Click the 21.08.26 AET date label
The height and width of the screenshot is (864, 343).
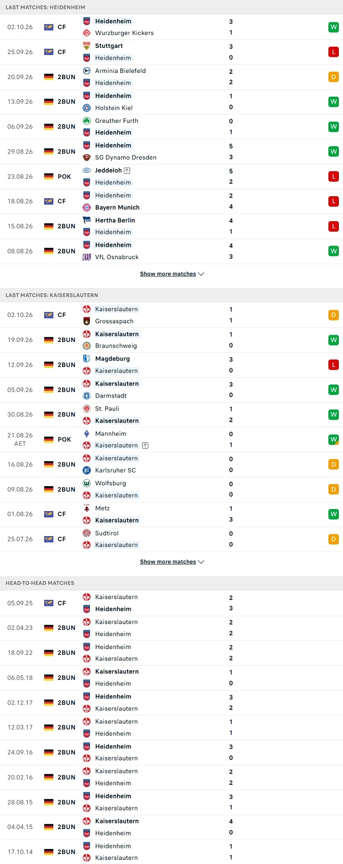[x=20, y=439]
